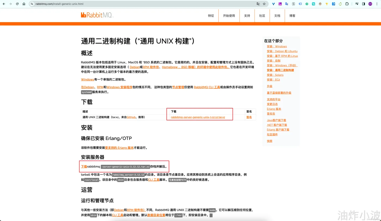Open the 博客 navigation item
Viewport: 381px width, 221px height.
click(x=292, y=16)
